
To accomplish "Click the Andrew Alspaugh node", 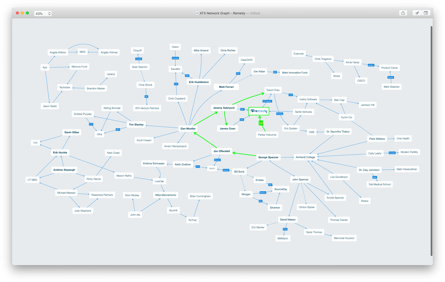I will point(64,170).
